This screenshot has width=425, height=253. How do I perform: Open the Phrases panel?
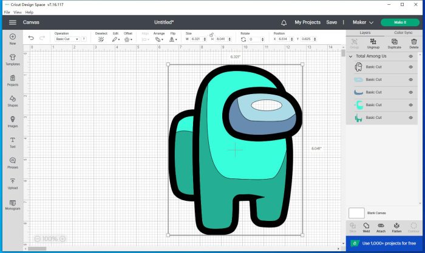(13, 163)
